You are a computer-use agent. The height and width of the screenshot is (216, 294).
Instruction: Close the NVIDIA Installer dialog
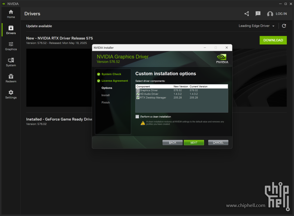click(227, 48)
